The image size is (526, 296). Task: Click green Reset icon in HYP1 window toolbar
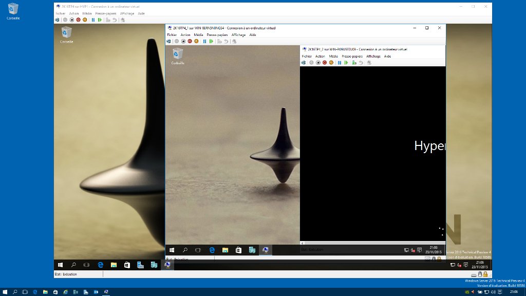(100, 20)
